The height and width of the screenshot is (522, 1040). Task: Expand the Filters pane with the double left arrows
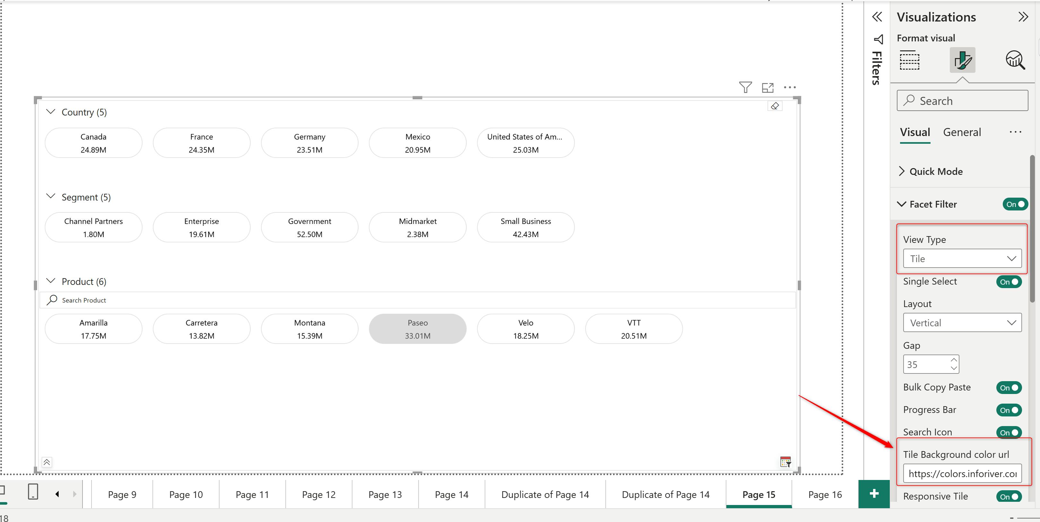click(x=877, y=17)
